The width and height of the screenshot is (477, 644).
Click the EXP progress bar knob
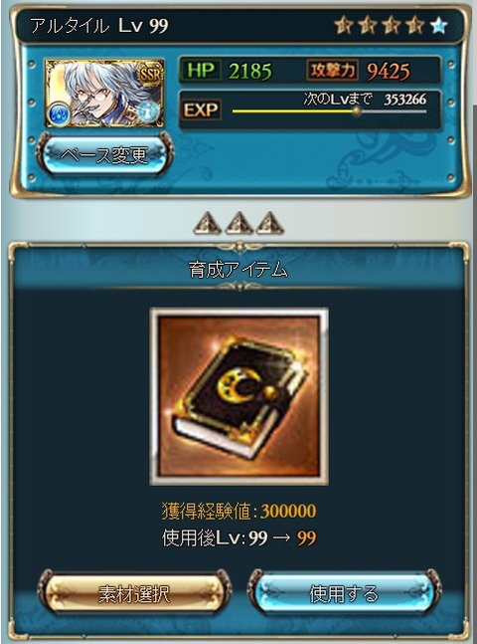pyautogui.click(x=357, y=111)
